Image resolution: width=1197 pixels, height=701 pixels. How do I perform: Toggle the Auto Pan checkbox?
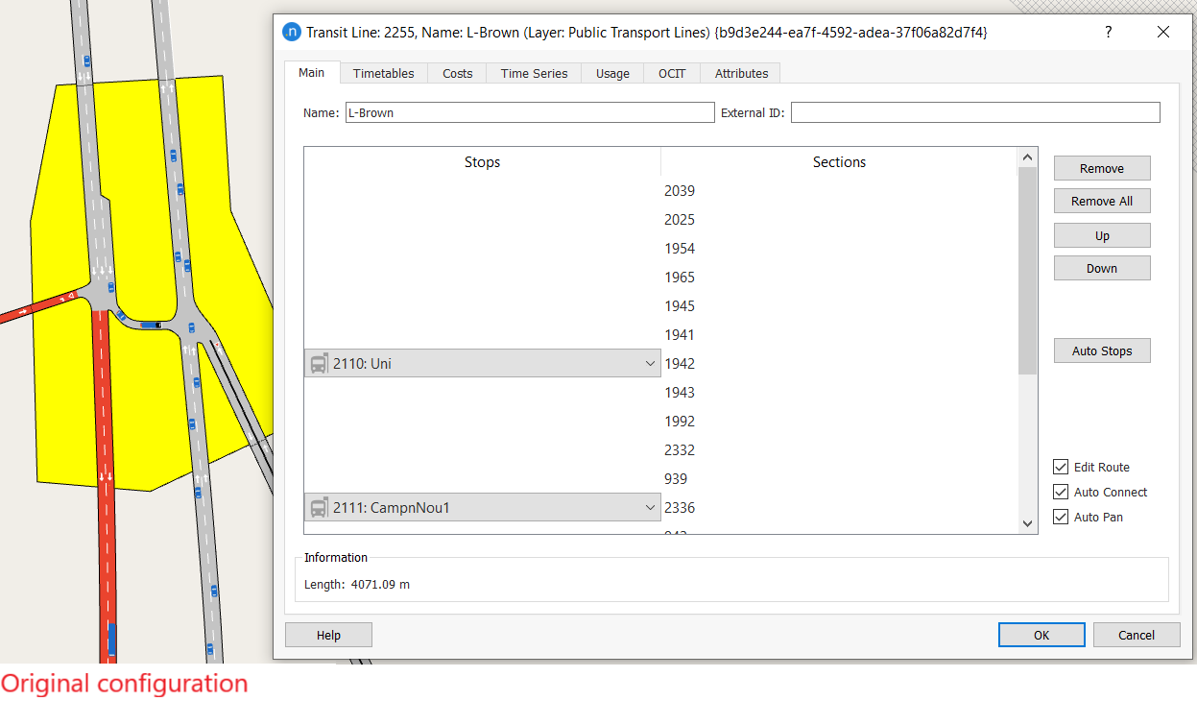click(1061, 518)
